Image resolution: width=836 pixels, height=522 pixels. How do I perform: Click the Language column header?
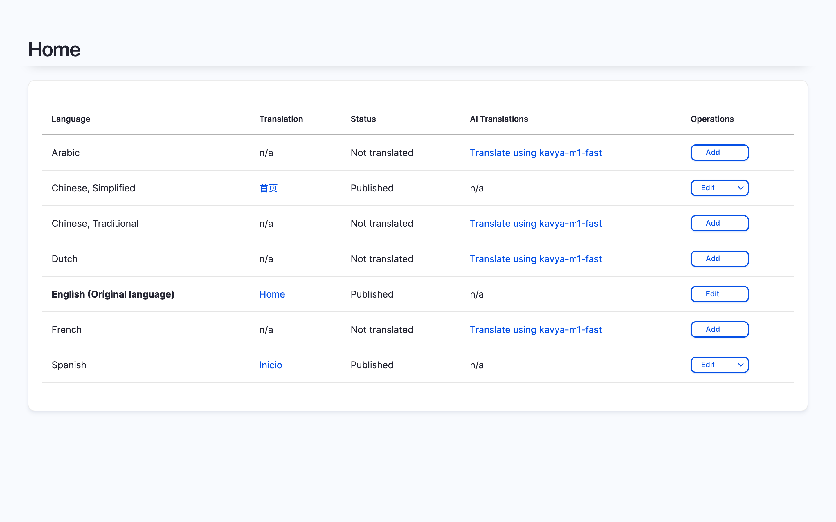click(71, 119)
